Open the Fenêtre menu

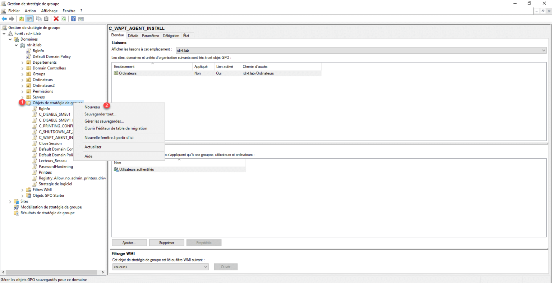pos(69,11)
